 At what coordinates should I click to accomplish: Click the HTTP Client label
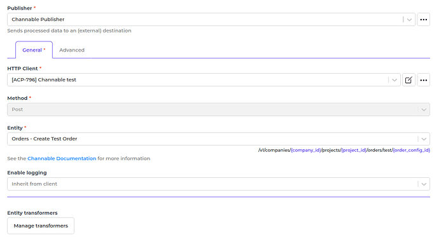[x=22, y=69]
